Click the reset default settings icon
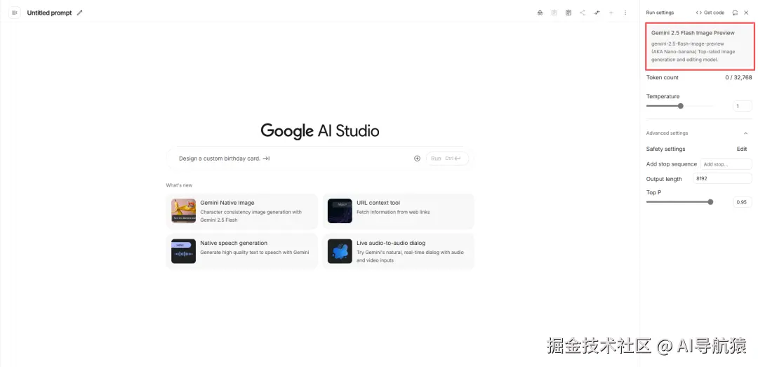Viewport: 758px width, 367px height. coord(735,13)
